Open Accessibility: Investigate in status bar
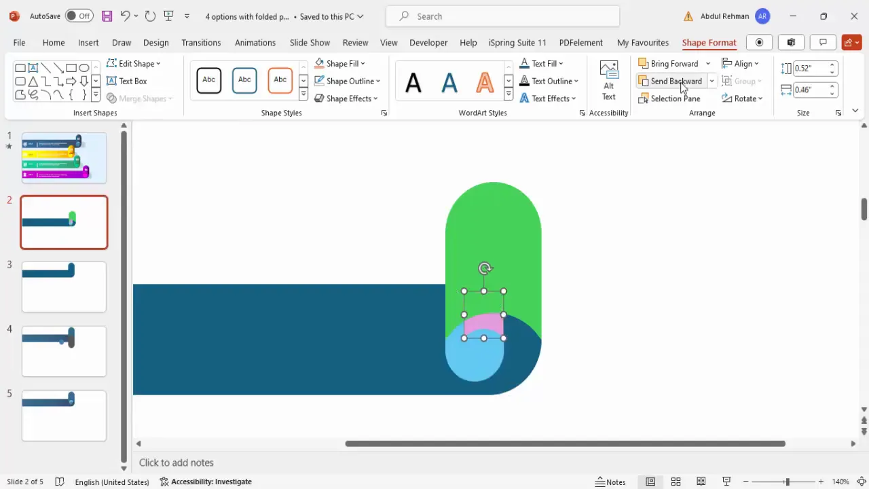869x489 pixels. click(206, 482)
